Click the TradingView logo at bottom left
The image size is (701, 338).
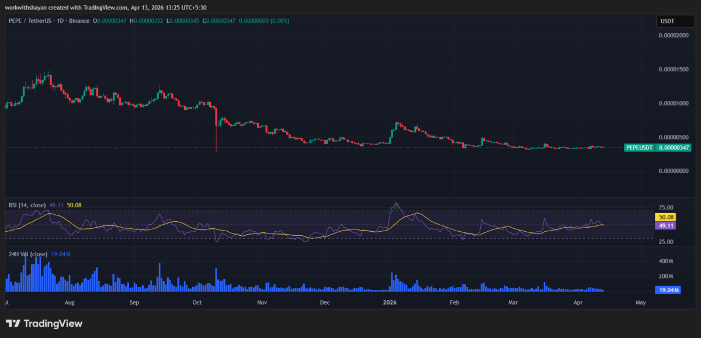coord(44,323)
